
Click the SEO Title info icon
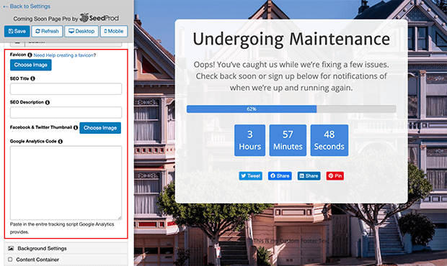click(32, 78)
